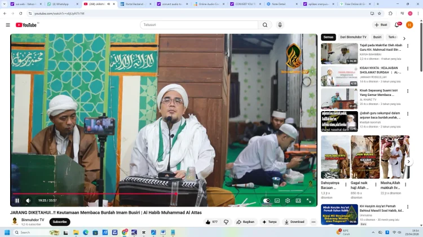The width and height of the screenshot is (423, 237).
Task: Focus the Telusuri search field
Action: [x=199, y=25]
